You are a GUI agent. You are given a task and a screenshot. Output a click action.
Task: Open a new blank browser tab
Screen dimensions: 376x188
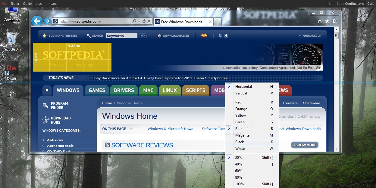pos(218,22)
